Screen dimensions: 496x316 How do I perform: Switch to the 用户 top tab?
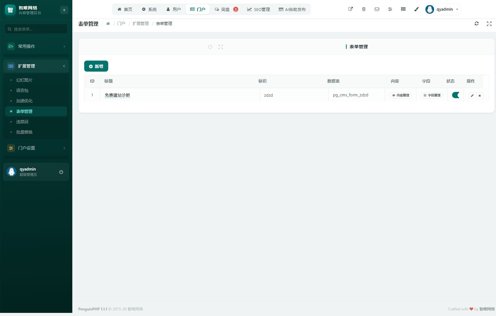tap(173, 9)
